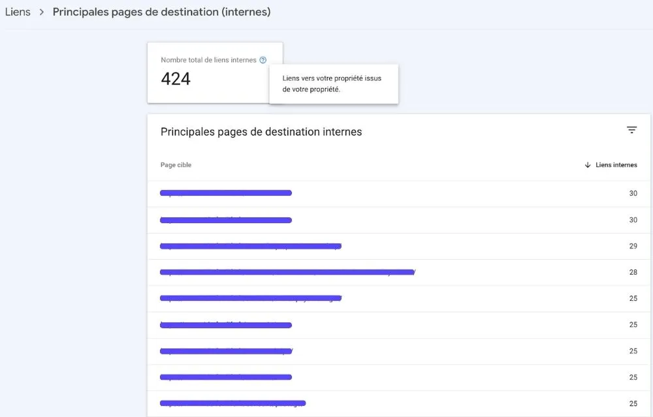Screen dimensions: 653x417
Task: Open the table filter icon
Action: click(631, 130)
